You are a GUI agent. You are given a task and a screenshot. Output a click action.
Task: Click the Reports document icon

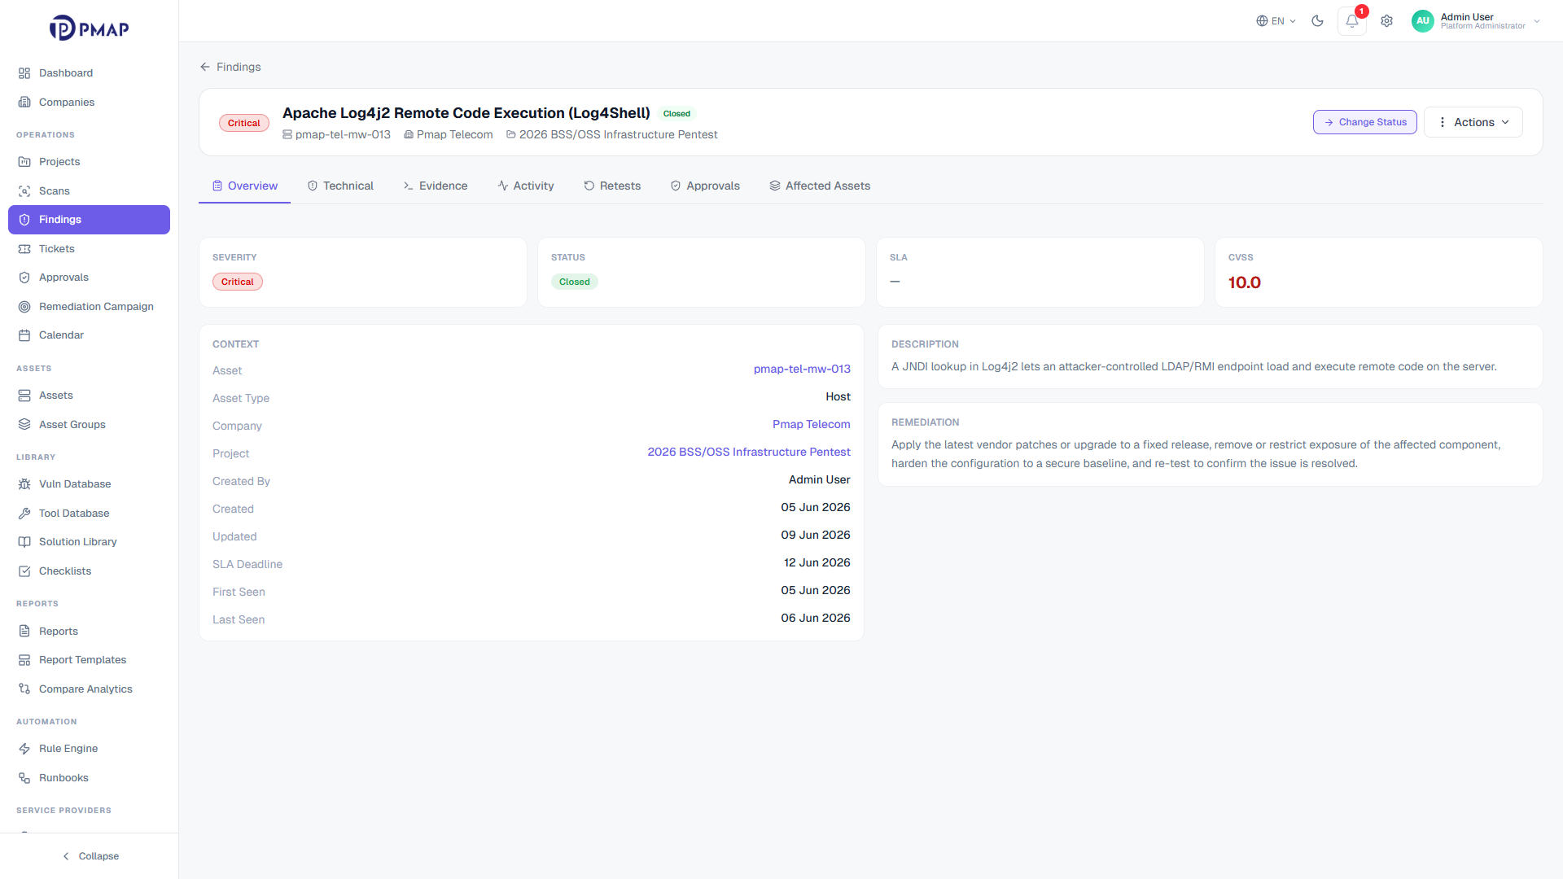pyautogui.click(x=24, y=632)
